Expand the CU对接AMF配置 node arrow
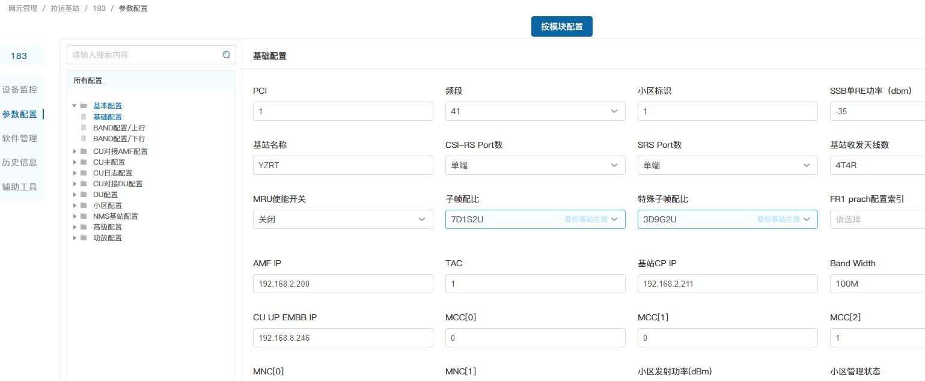Screen dimensions: 925x381 tap(75, 151)
